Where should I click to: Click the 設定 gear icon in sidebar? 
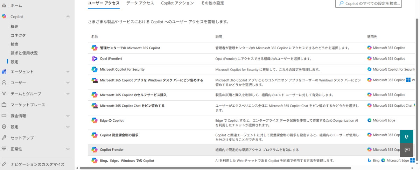[4, 127]
